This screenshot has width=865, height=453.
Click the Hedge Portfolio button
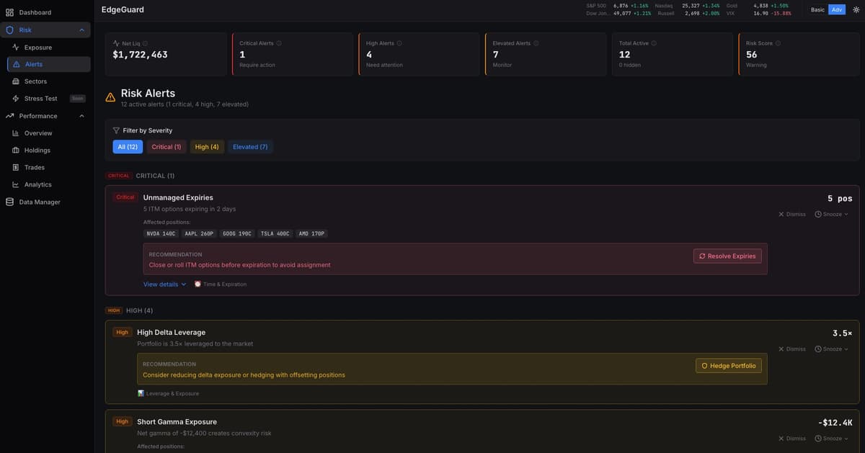pyautogui.click(x=727, y=364)
